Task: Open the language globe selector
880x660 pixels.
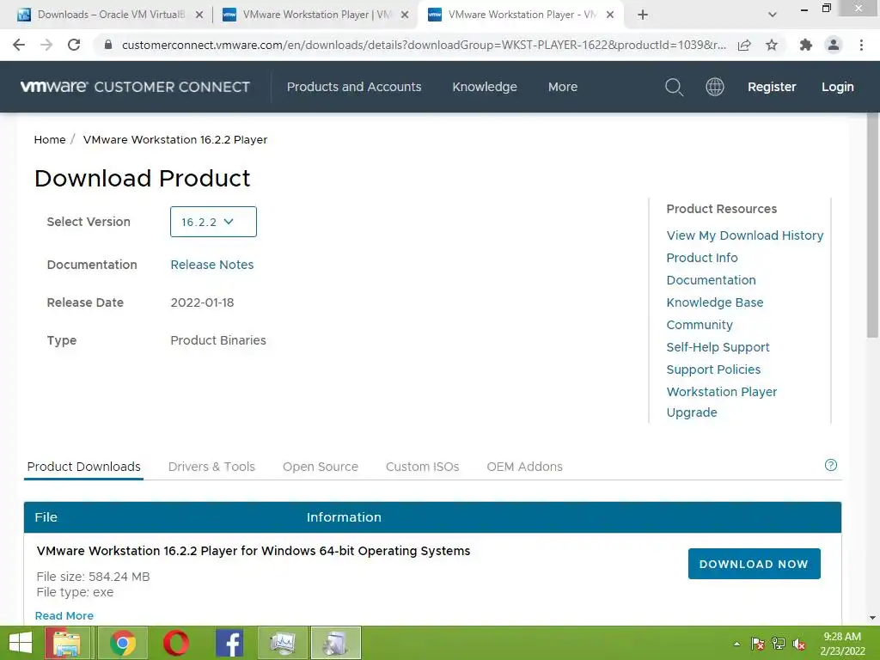Action: coord(714,87)
